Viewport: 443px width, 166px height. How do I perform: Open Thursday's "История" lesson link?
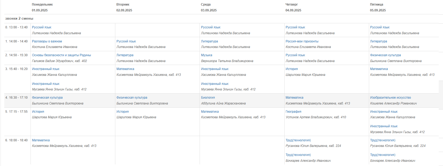pos(292,69)
